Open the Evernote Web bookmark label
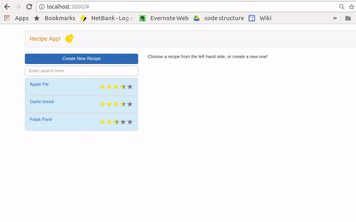The width and height of the screenshot is (356, 222). tap(169, 18)
